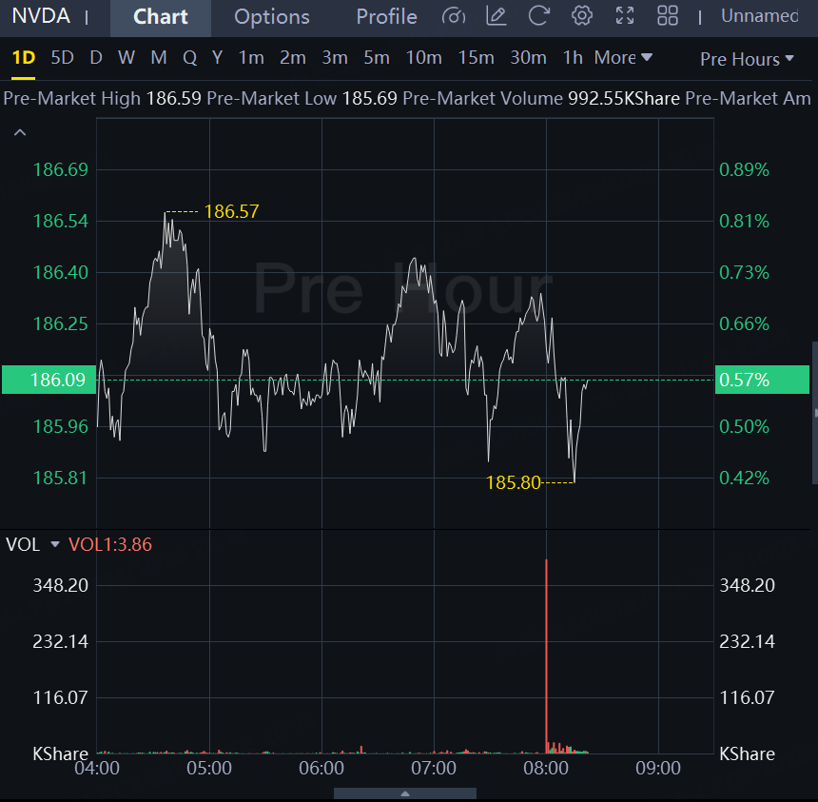Open the VOL indicator dropdown arrow
This screenshot has width=818, height=802.
coord(54,544)
